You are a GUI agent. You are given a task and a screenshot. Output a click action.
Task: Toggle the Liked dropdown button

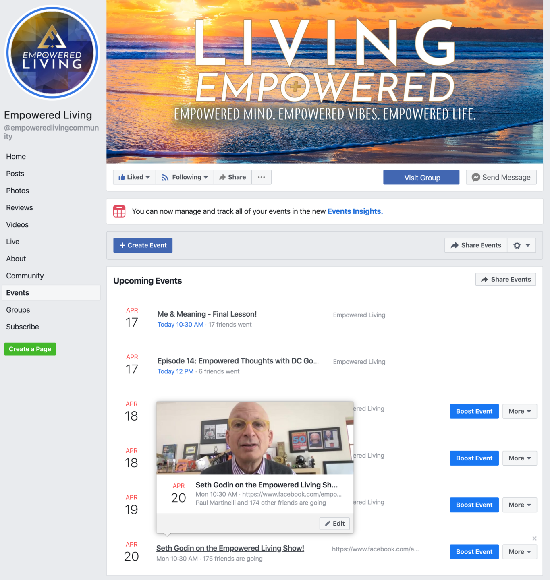point(134,177)
